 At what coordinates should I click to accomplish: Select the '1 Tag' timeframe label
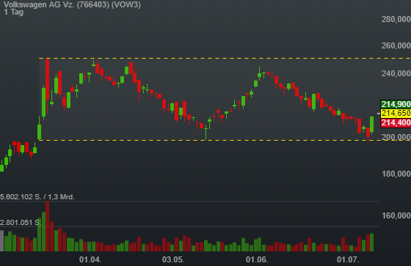point(14,12)
